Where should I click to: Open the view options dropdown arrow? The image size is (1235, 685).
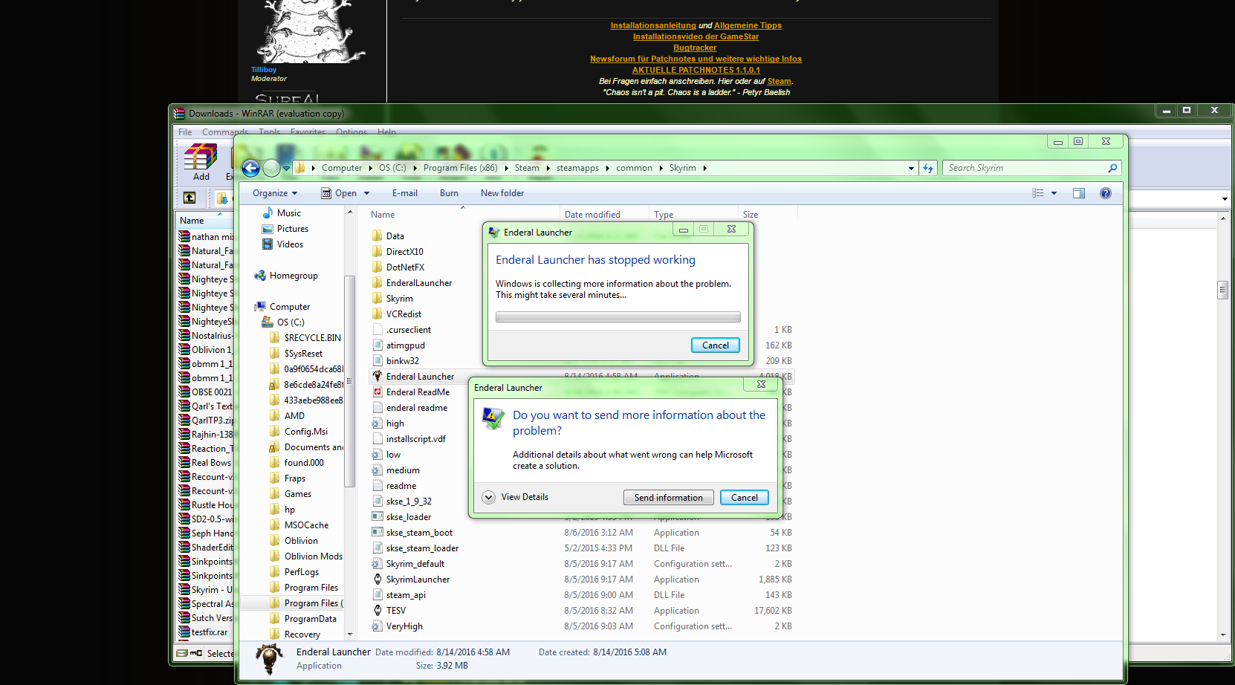tap(1054, 193)
